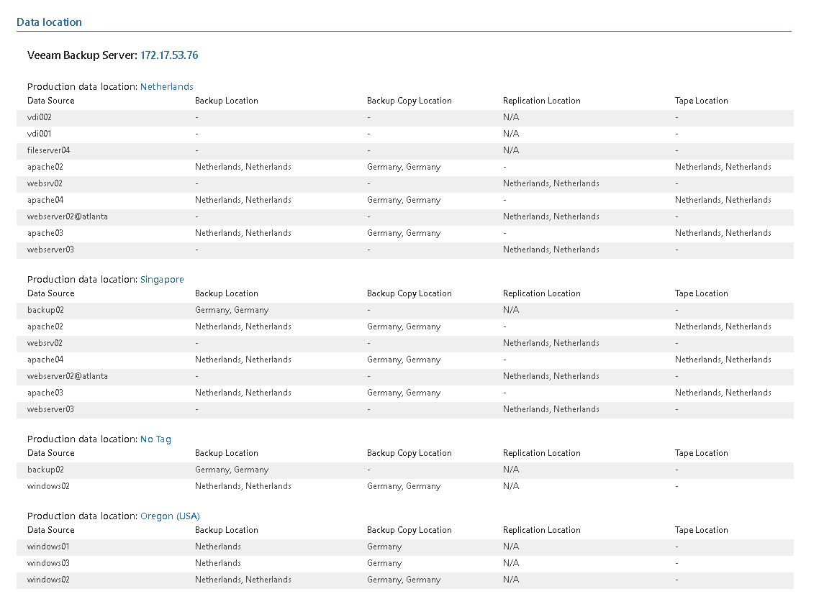The width and height of the screenshot is (819, 594).
Task: Click 'Netherlands' backup location for windows01
Action: click(218, 547)
